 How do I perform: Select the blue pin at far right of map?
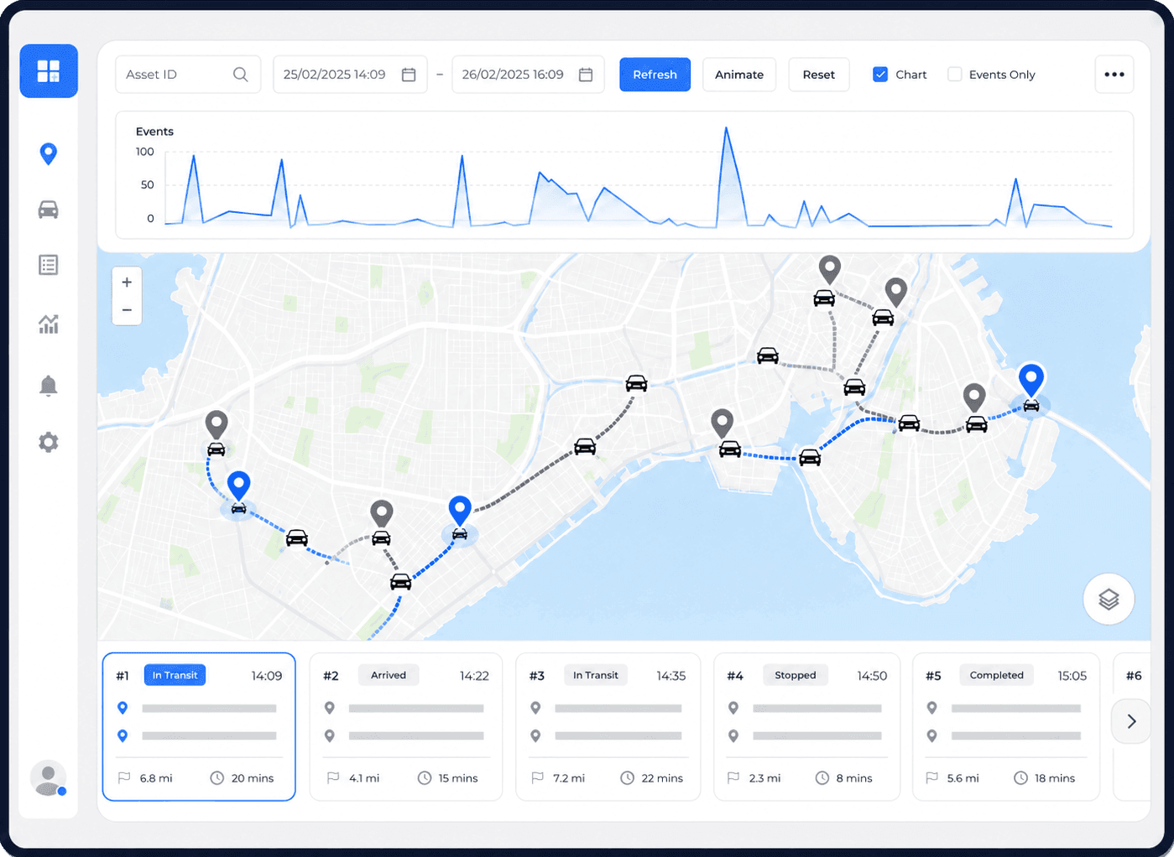click(x=1031, y=380)
